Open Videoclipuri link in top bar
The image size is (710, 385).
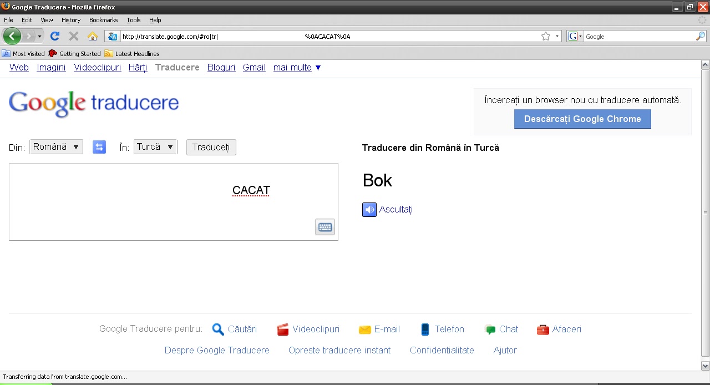97,68
